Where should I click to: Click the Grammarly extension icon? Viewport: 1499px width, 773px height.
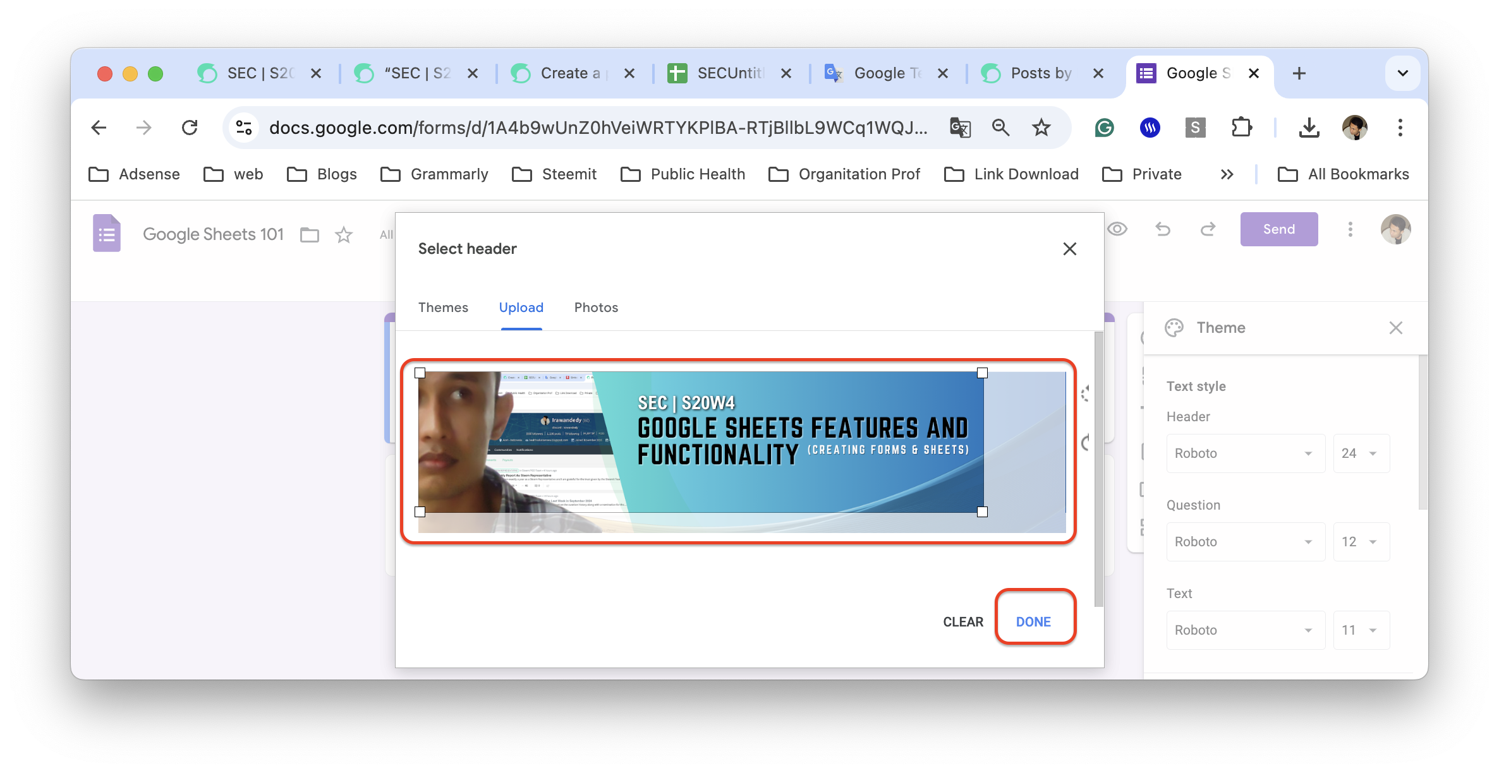click(x=1104, y=128)
